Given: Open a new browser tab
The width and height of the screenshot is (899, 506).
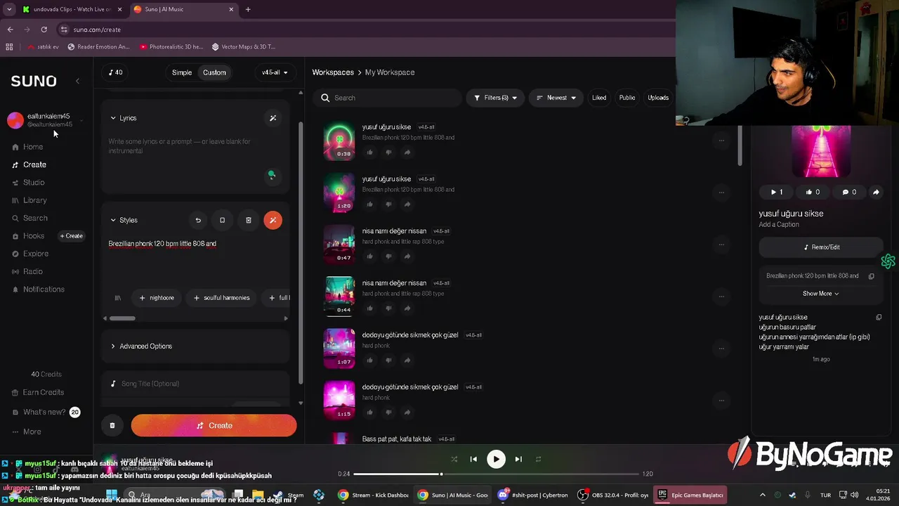Looking at the screenshot, I should tap(248, 9).
